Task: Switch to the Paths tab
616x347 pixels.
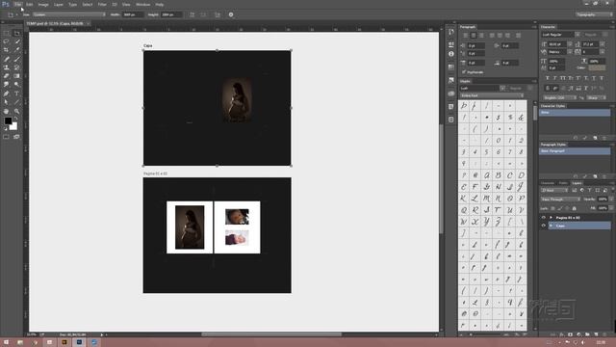Action: [x=563, y=183]
